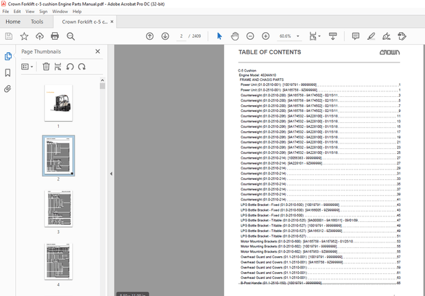
Task: Click the scrolling mode toolbar icon
Action: point(332,36)
